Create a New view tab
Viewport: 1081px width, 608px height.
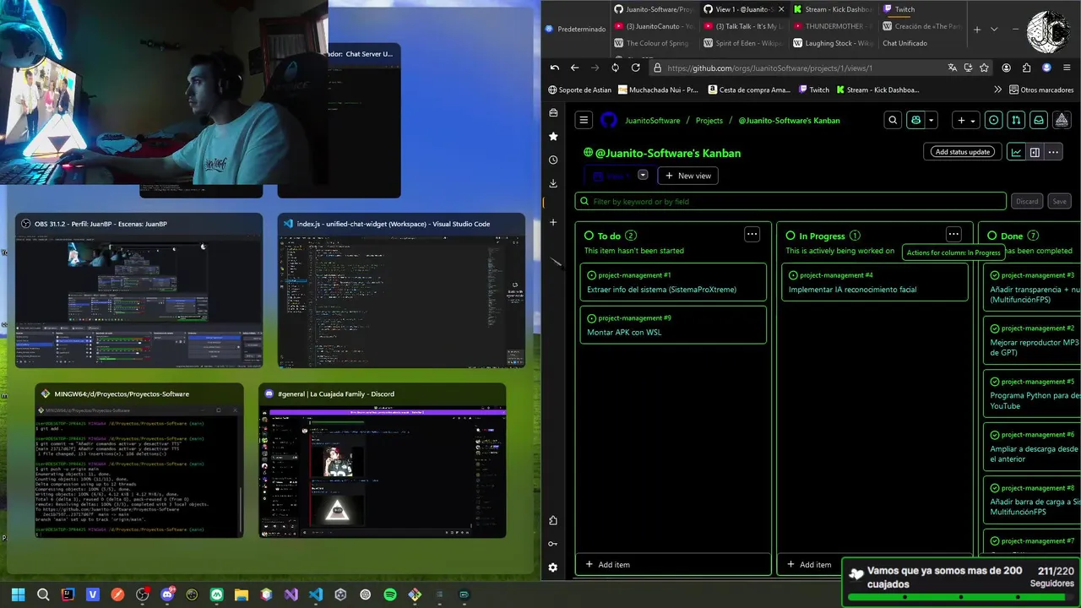687,176
